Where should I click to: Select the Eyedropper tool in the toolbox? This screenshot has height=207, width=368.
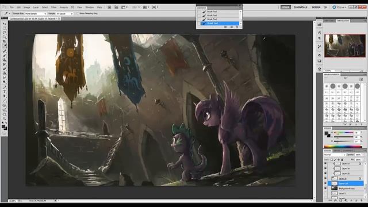(x=4, y=46)
